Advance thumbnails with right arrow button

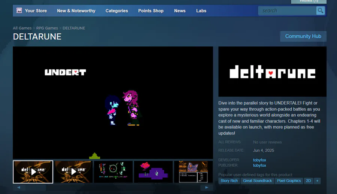[x=207, y=187]
